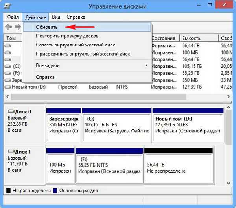Select the (C:) volume icon in list
This screenshot has height=208, width=236.
(9, 66)
